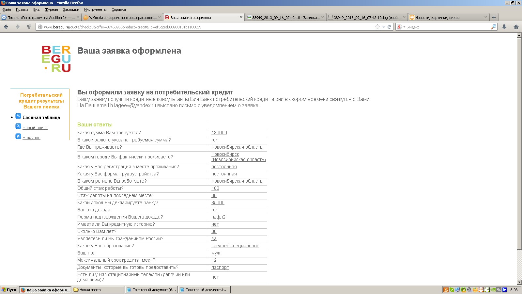Switch to the Новости, картинки, видео tab
The width and height of the screenshot is (522, 294).
pos(449,18)
